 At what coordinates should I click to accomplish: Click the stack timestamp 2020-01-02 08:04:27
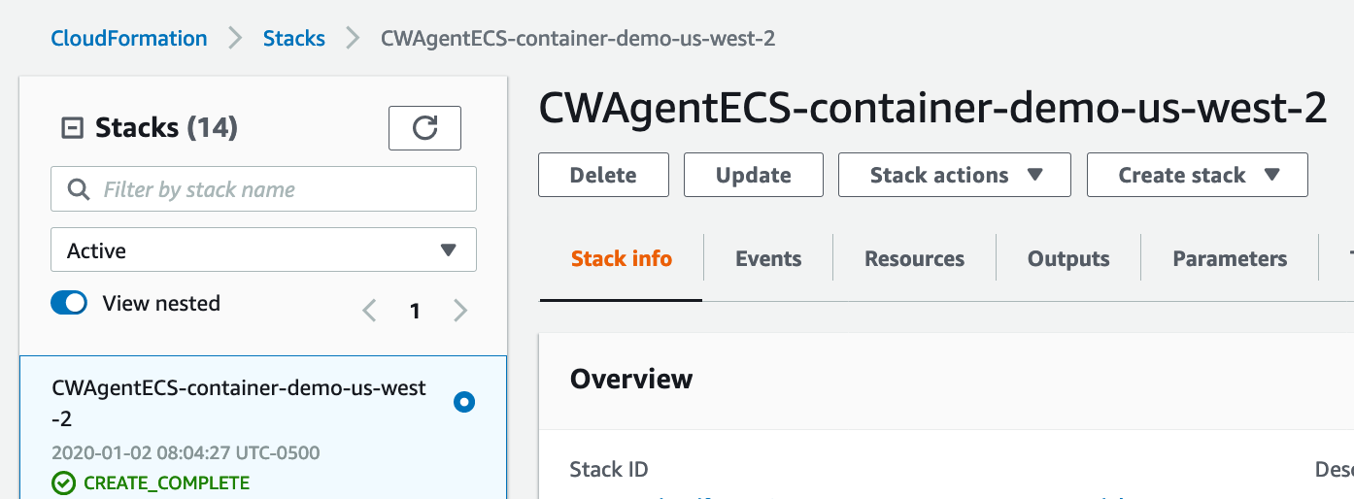click(x=186, y=452)
